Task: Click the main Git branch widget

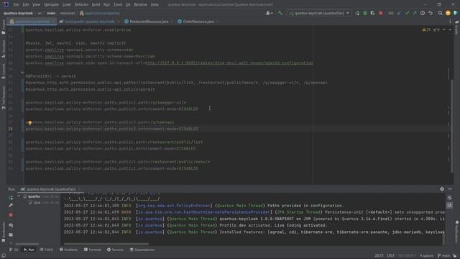Action: pos(443,256)
